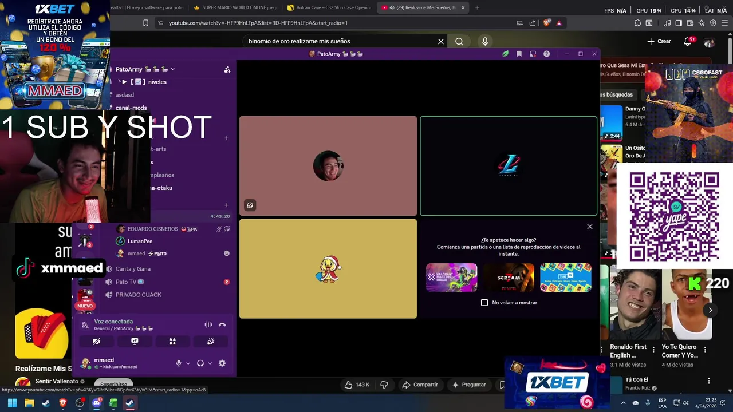Open Discord help question mark icon
733x412 pixels.
pos(547,54)
